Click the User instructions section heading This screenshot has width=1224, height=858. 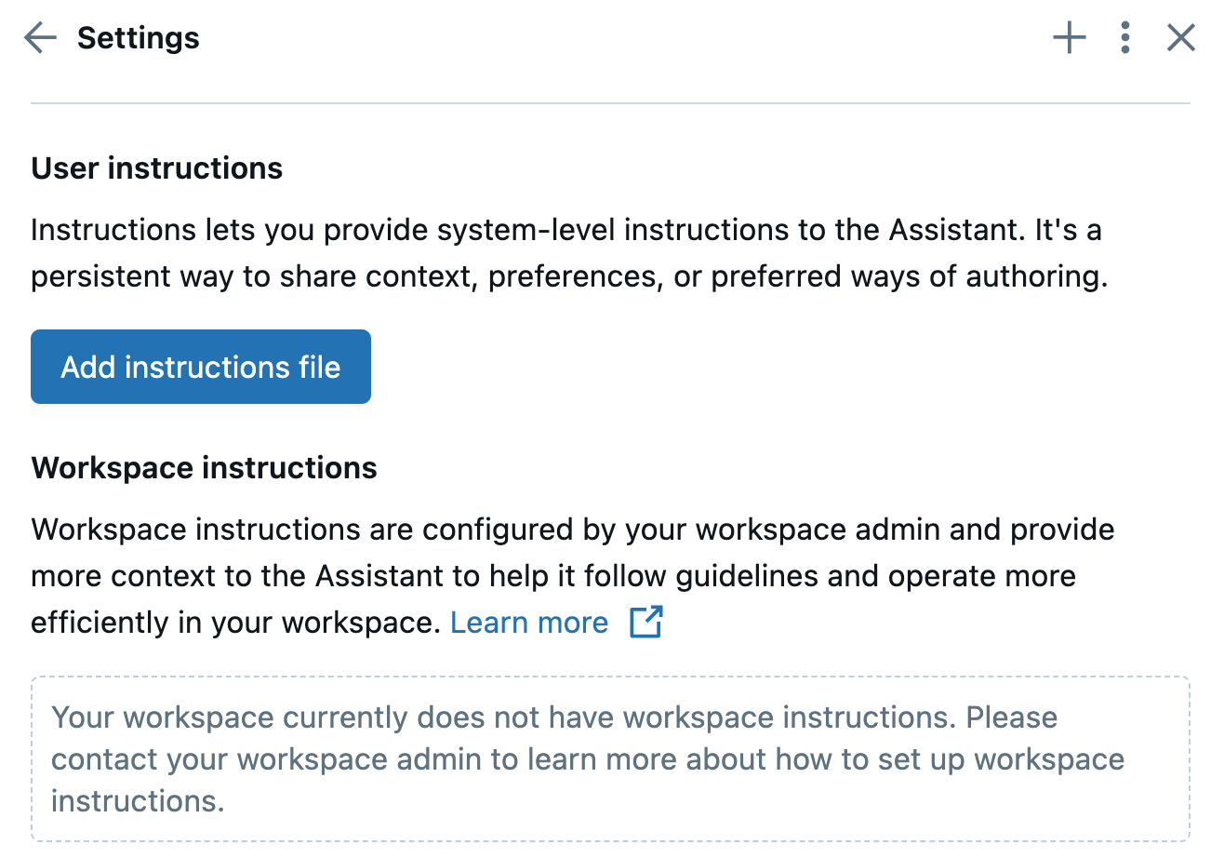[156, 168]
